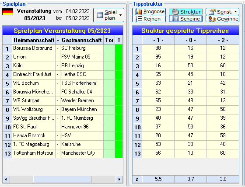Select the TSG Hoffenheim cell

82,83
